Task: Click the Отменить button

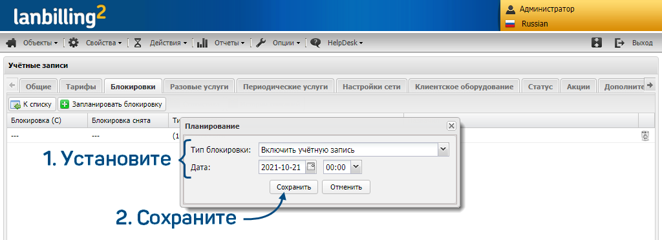Action: pyautogui.click(x=347, y=187)
